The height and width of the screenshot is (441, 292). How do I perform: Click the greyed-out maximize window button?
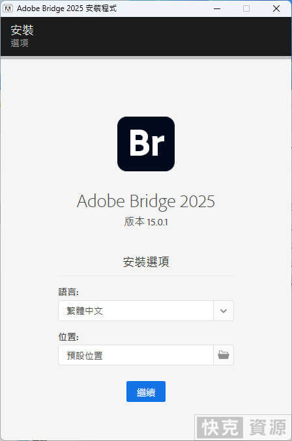pyautogui.click(x=246, y=8)
